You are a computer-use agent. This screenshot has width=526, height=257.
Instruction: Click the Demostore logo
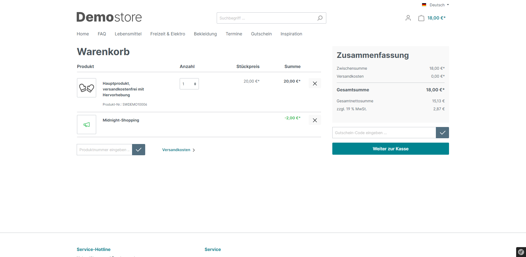(x=109, y=17)
